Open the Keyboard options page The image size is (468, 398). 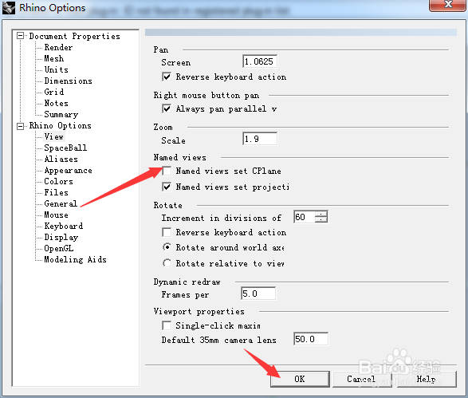pos(63,226)
